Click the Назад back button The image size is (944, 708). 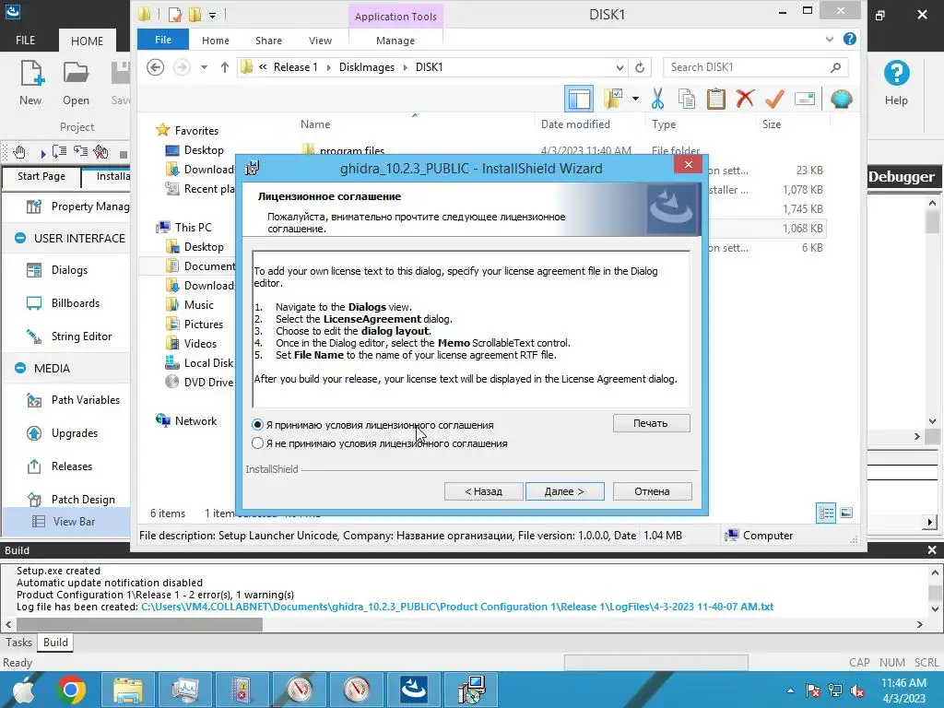click(483, 491)
